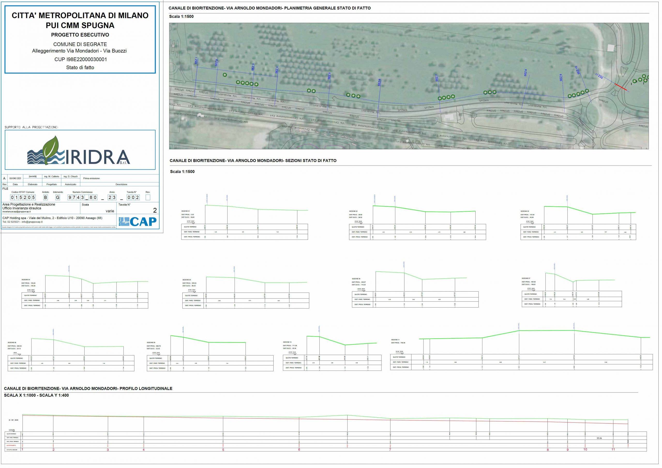
Task: Select 'ing. D. Chiuch' cell
Action: point(71,177)
